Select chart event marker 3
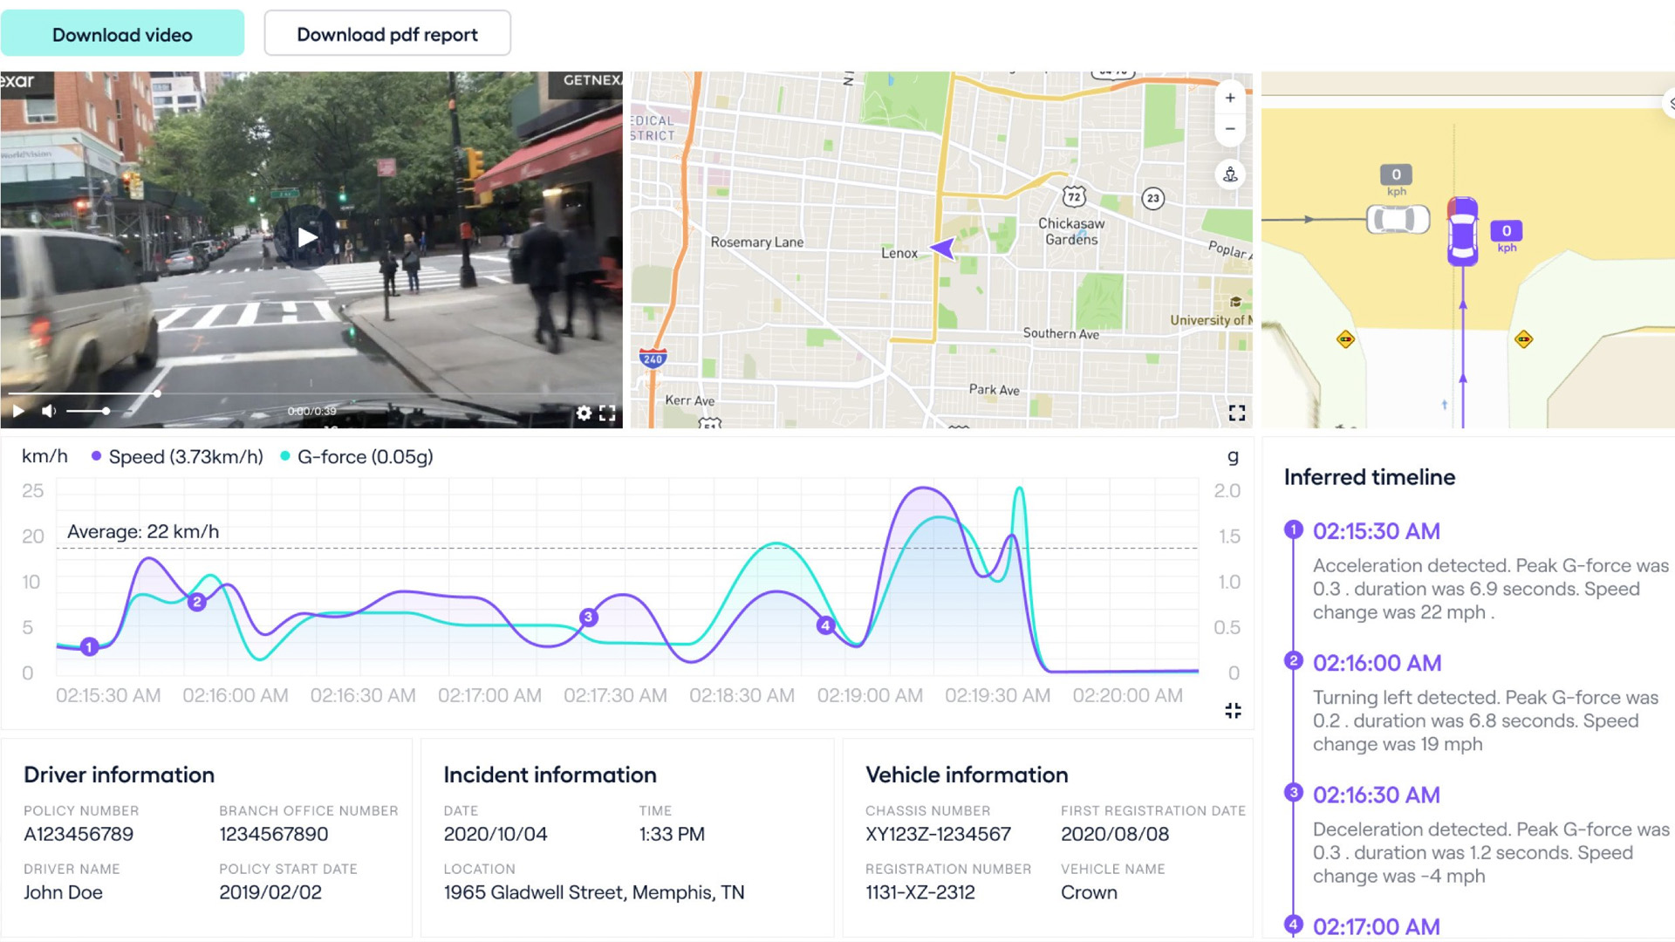 click(x=588, y=618)
